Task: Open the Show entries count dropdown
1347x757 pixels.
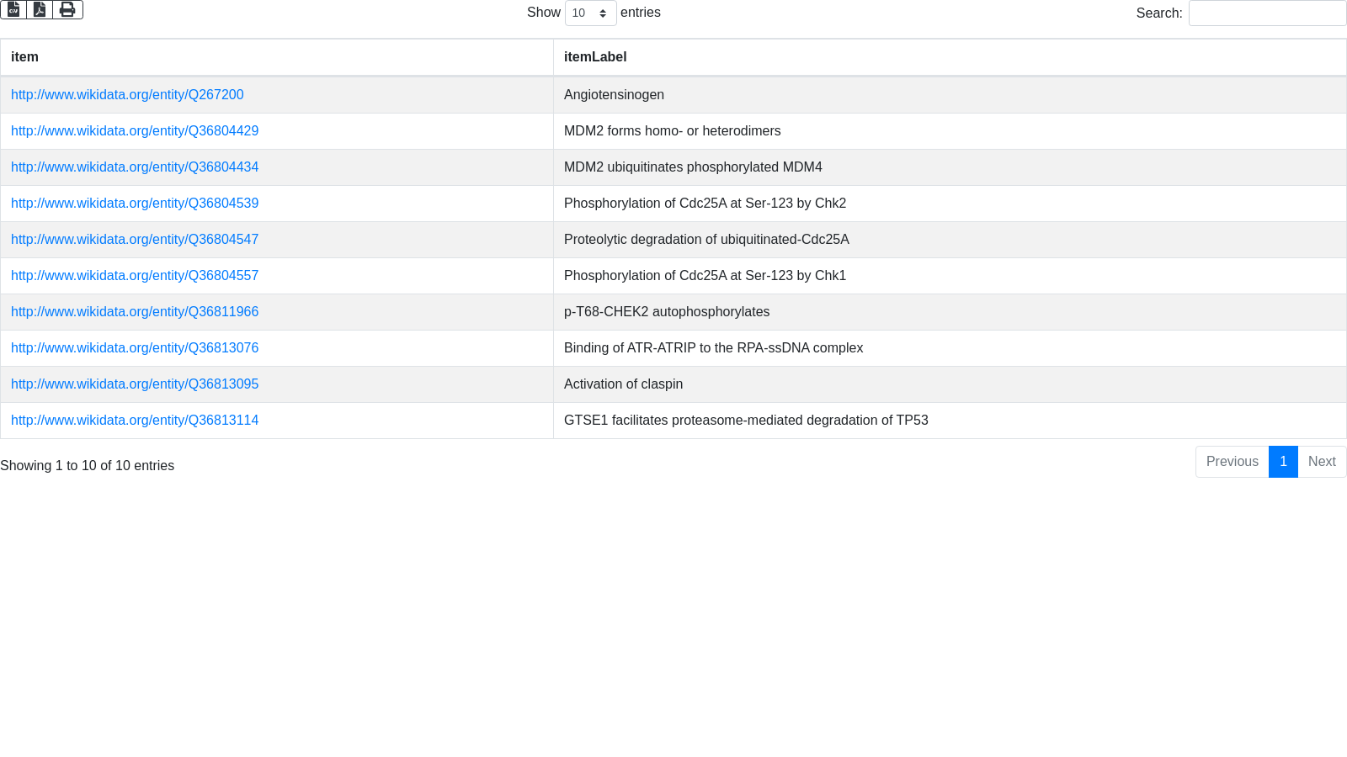Action: click(x=590, y=13)
